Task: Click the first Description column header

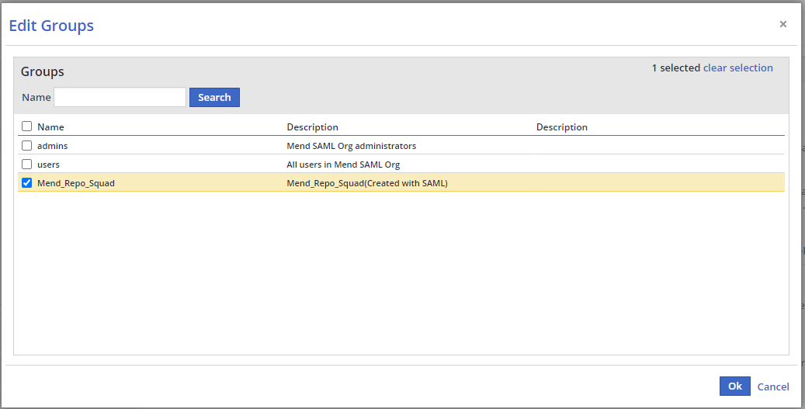Action: pos(312,127)
